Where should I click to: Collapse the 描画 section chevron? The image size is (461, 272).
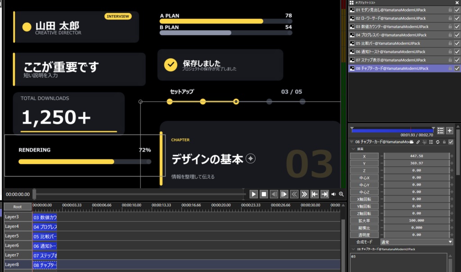pos(353,149)
